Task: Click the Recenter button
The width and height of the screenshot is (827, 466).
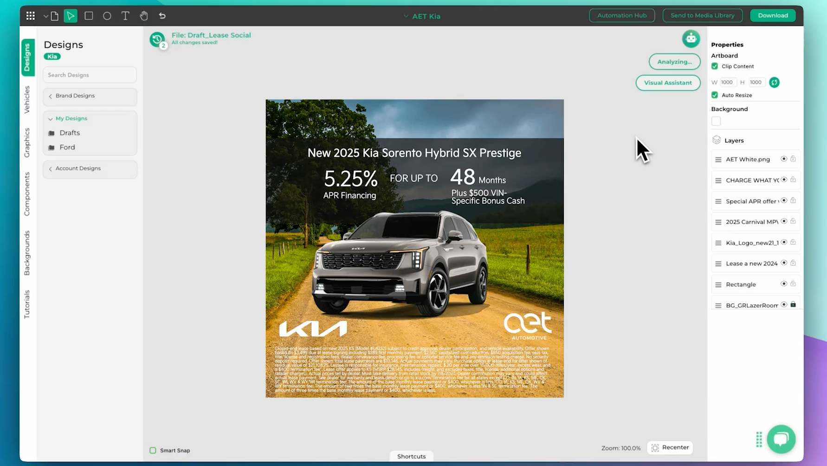Action: tap(670, 447)
